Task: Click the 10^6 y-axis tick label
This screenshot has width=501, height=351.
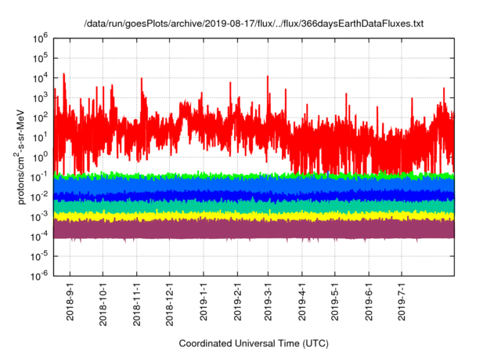Action: click(40, 38)
